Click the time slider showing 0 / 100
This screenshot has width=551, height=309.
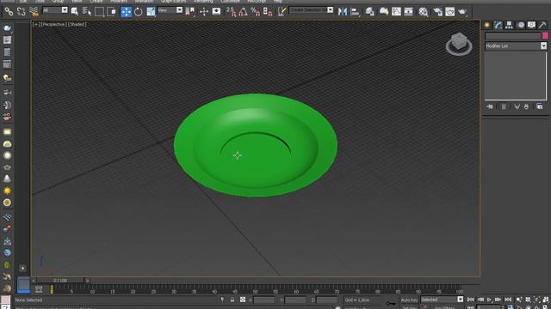point(60,281)
